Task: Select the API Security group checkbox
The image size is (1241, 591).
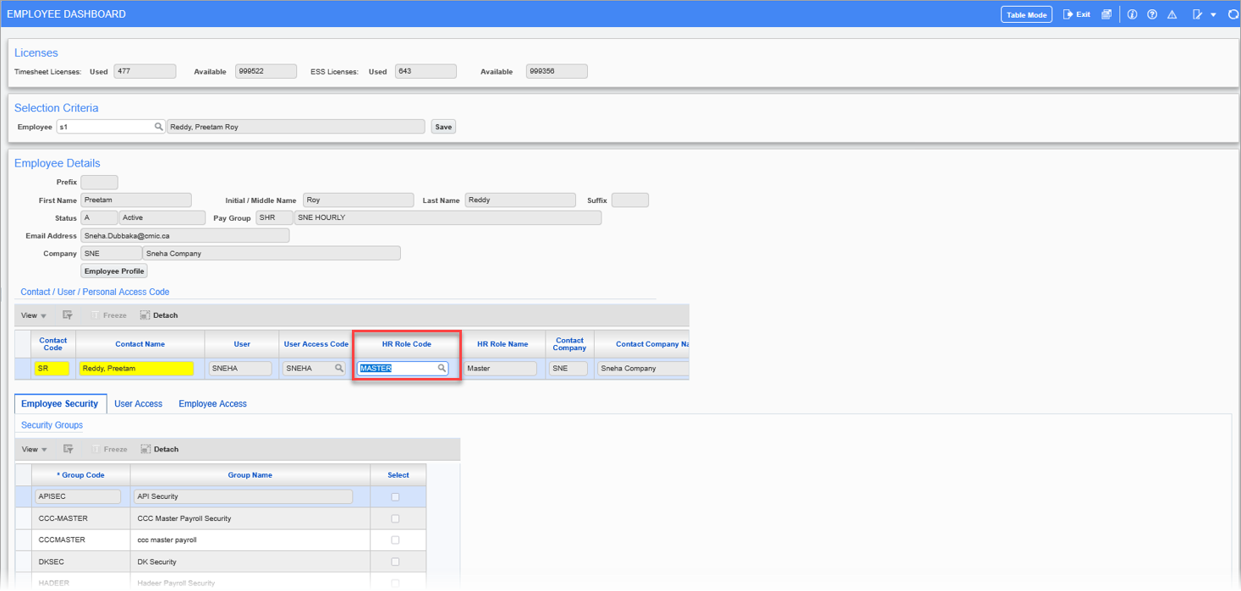Action: (395, 497)
